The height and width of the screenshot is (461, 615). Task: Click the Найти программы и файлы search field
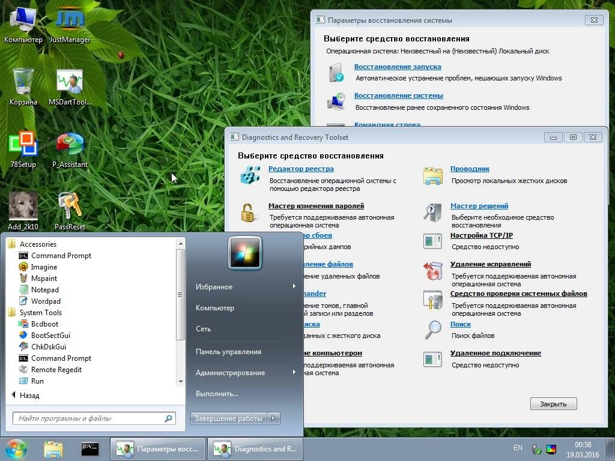click(x=94, y=418)
